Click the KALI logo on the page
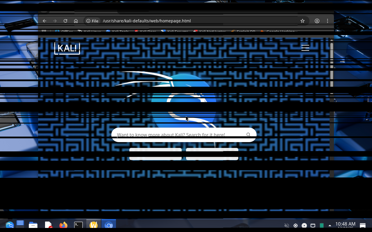Screen dimensions: 372x232 coord(67,48)
